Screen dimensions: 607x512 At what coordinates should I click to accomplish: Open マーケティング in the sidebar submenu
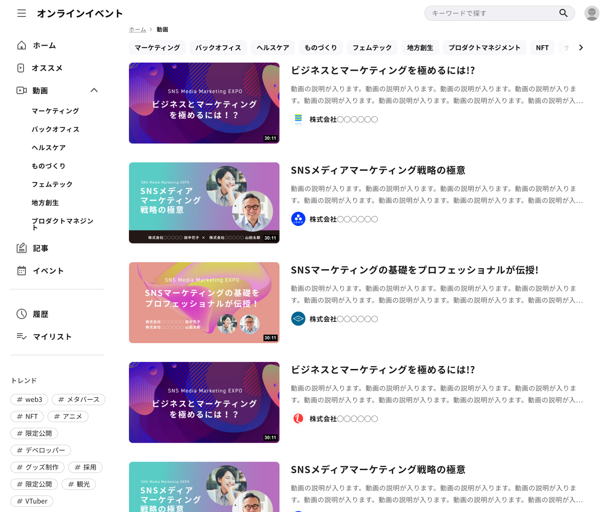pyautogui.click(x=56, y=111)
